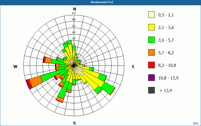Click the '2022' year label
Viewport: 201px width, 126px height.
(x=195, y=123)
